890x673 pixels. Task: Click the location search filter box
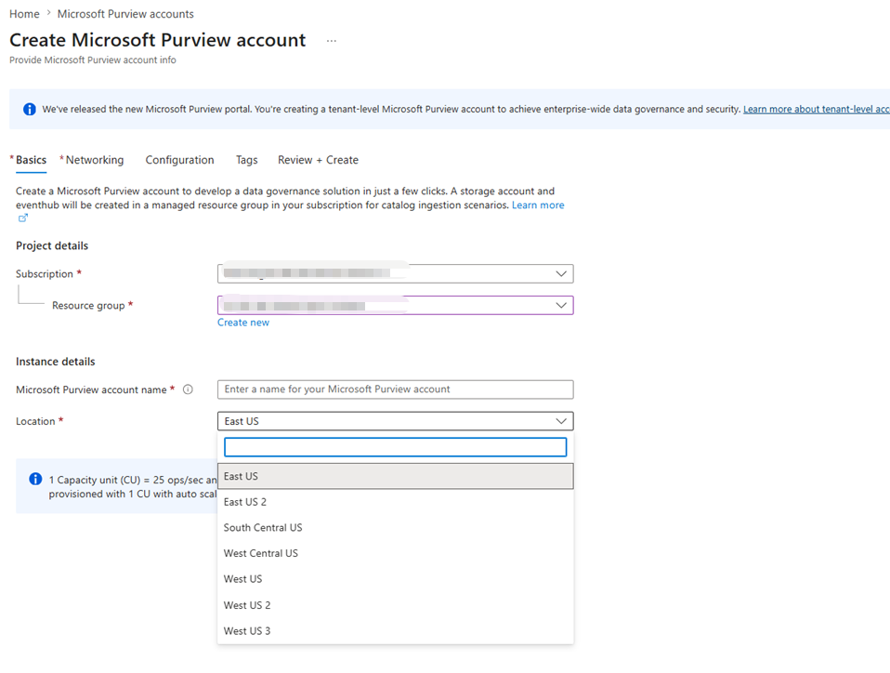[x=395, y=447]
